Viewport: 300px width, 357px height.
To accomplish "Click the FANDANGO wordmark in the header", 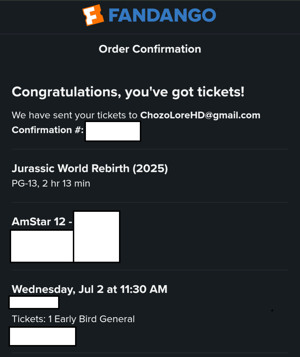I will tap(162, 15).
